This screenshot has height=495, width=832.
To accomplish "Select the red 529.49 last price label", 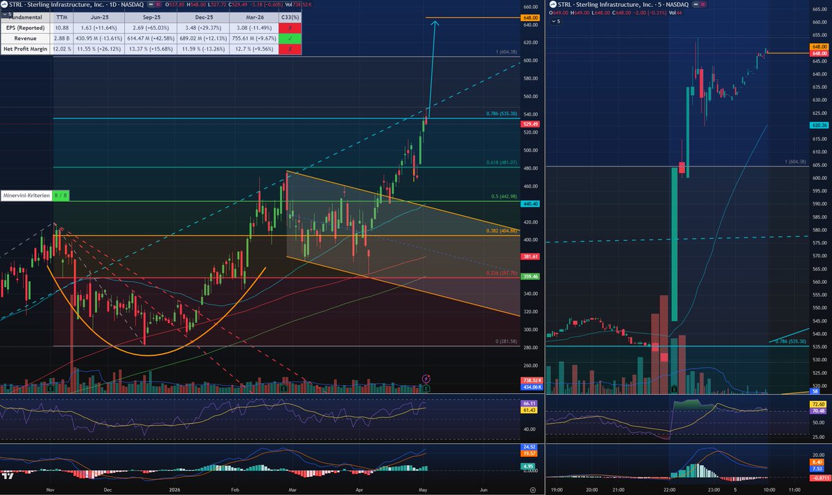I will click(x=530, y=124).
